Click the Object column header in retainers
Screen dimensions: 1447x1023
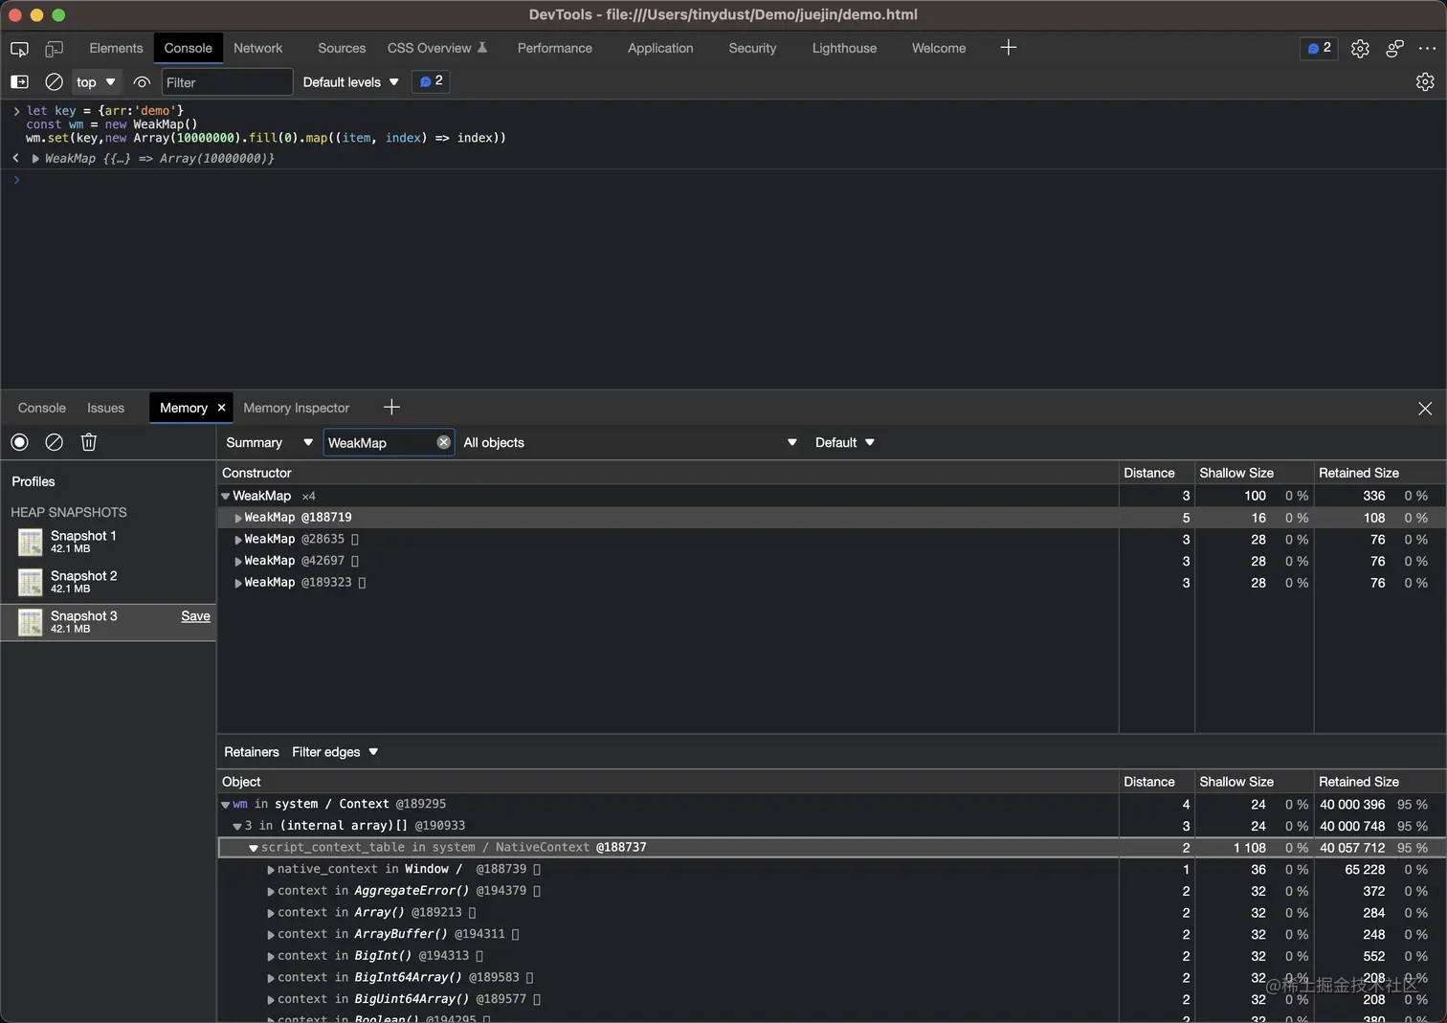coord(668,782)
